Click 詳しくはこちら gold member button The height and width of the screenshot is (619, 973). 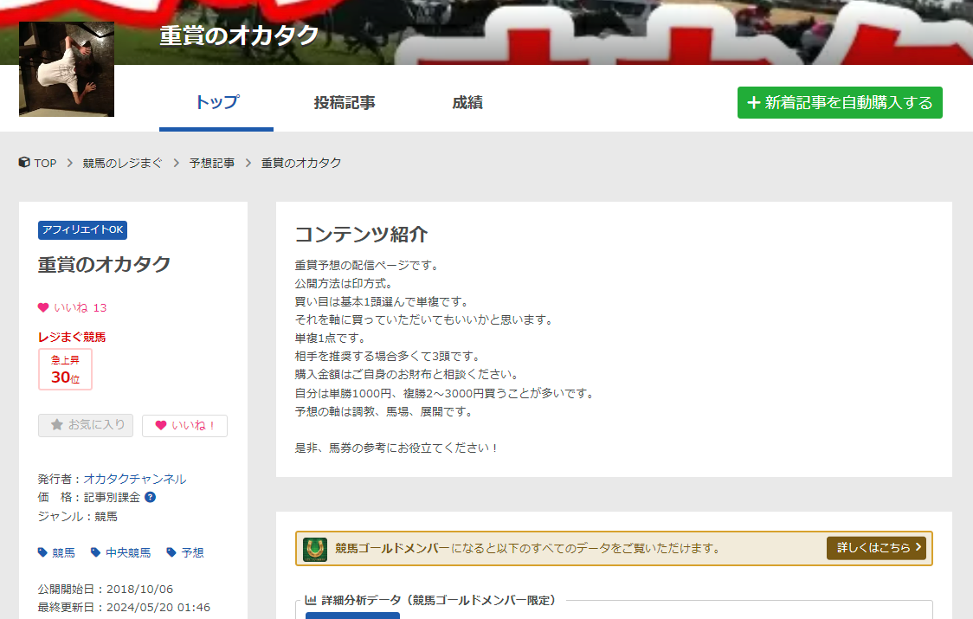[x=876, y=548]
